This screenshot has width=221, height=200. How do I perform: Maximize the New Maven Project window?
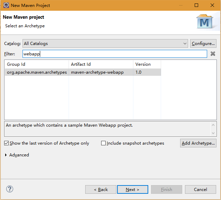tap(196, 5)
